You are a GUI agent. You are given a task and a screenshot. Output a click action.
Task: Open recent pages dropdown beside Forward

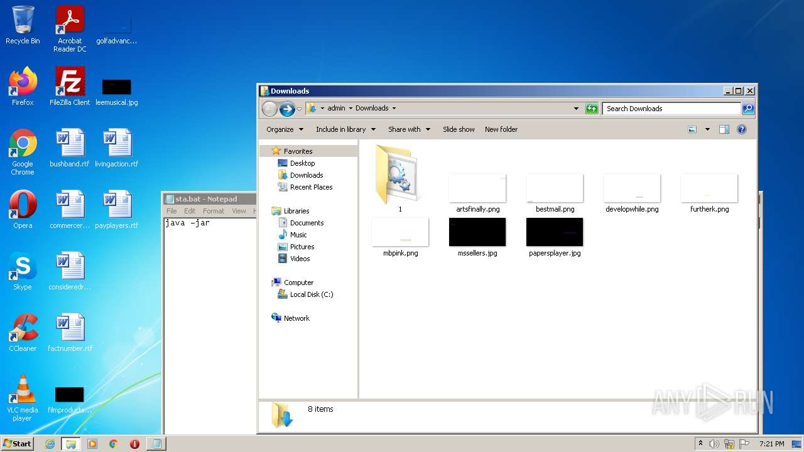[x=299, y=109]
